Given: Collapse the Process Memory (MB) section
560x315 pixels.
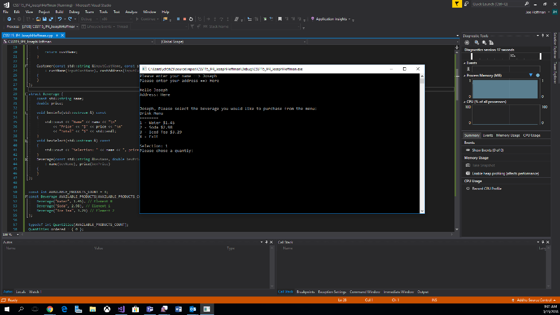Looking at the screenshot, I should [464, 75].
